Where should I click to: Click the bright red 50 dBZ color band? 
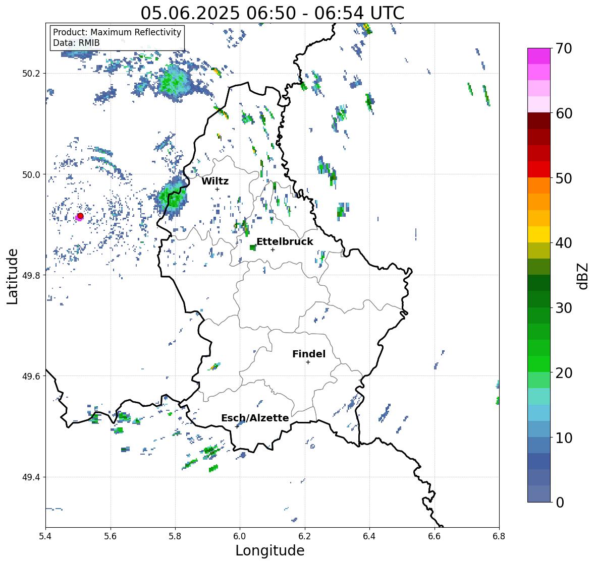tap(539, 169)
